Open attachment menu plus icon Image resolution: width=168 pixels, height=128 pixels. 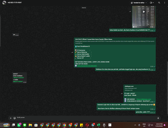[x=11, y=118]
